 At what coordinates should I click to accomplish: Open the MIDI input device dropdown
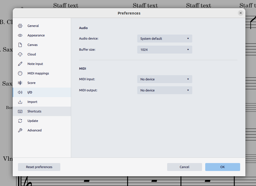[164, 79]
